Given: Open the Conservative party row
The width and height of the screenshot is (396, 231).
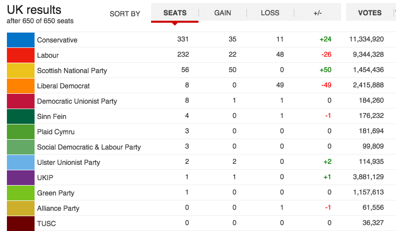Looking at the screenshot, I should [x=201, y=39].
